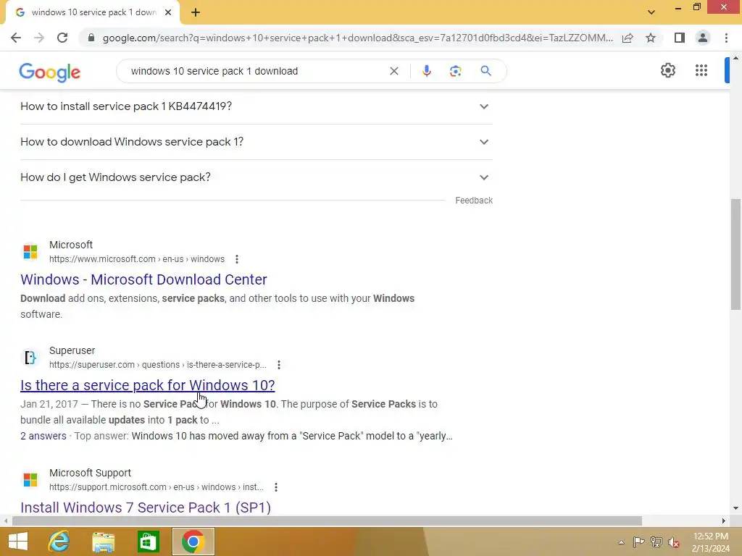
Task: Open more options for Microsoft Support result
Action: [276, 487]
